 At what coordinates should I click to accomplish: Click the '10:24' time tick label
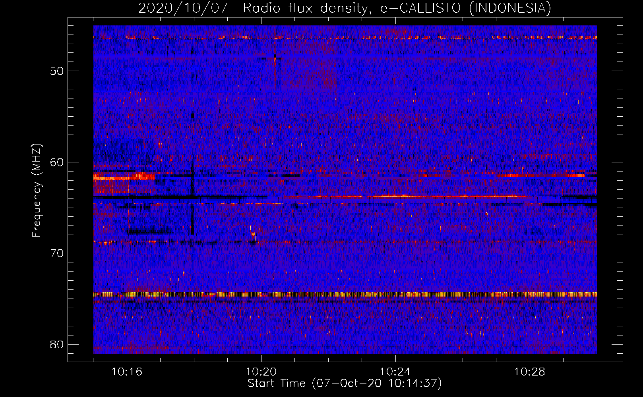click(395, 372)
